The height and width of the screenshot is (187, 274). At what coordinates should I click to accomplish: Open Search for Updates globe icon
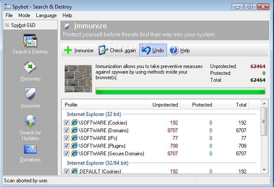click(30, 122)
